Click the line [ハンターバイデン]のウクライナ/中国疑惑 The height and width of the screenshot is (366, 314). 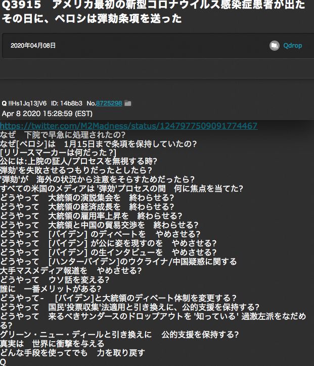pyautogui.click(x=118, y=262)
